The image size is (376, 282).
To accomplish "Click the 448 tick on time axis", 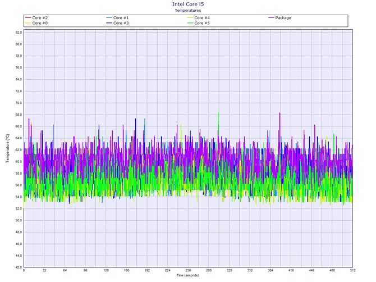I will point(311,270).
